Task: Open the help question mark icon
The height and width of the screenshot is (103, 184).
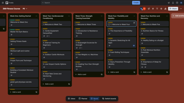Action: (177, 3)
